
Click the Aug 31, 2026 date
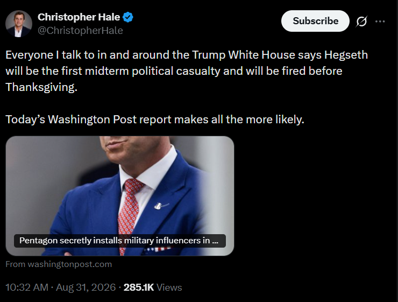pyautogui.click(x=86, y=287)
